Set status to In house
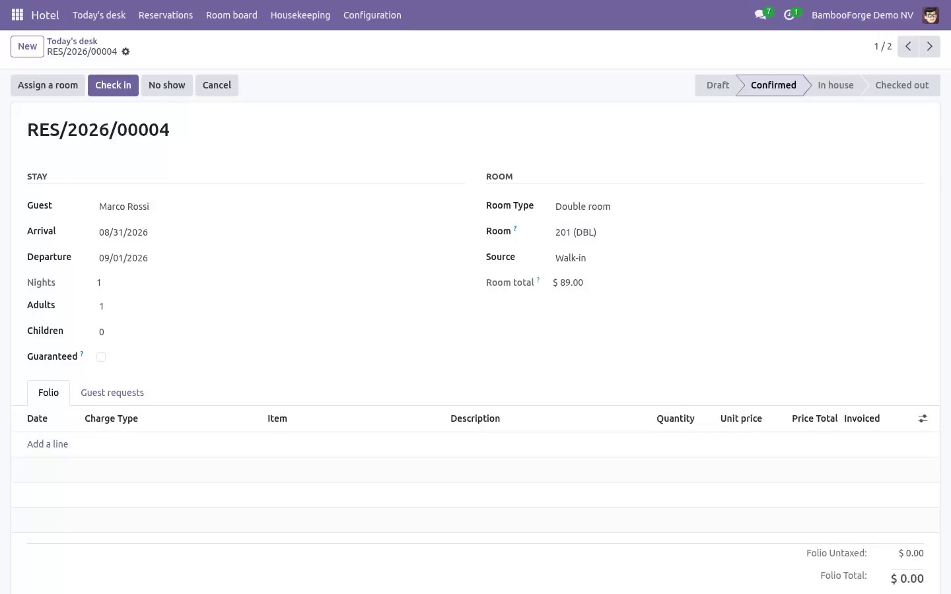This screenshot has width=951, height=594. click(835, 85)
